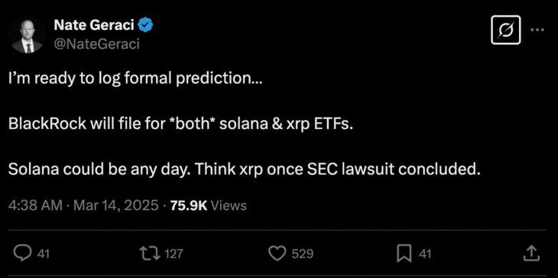
Task: Click the 529 likes count
Action: pos(303,254)
